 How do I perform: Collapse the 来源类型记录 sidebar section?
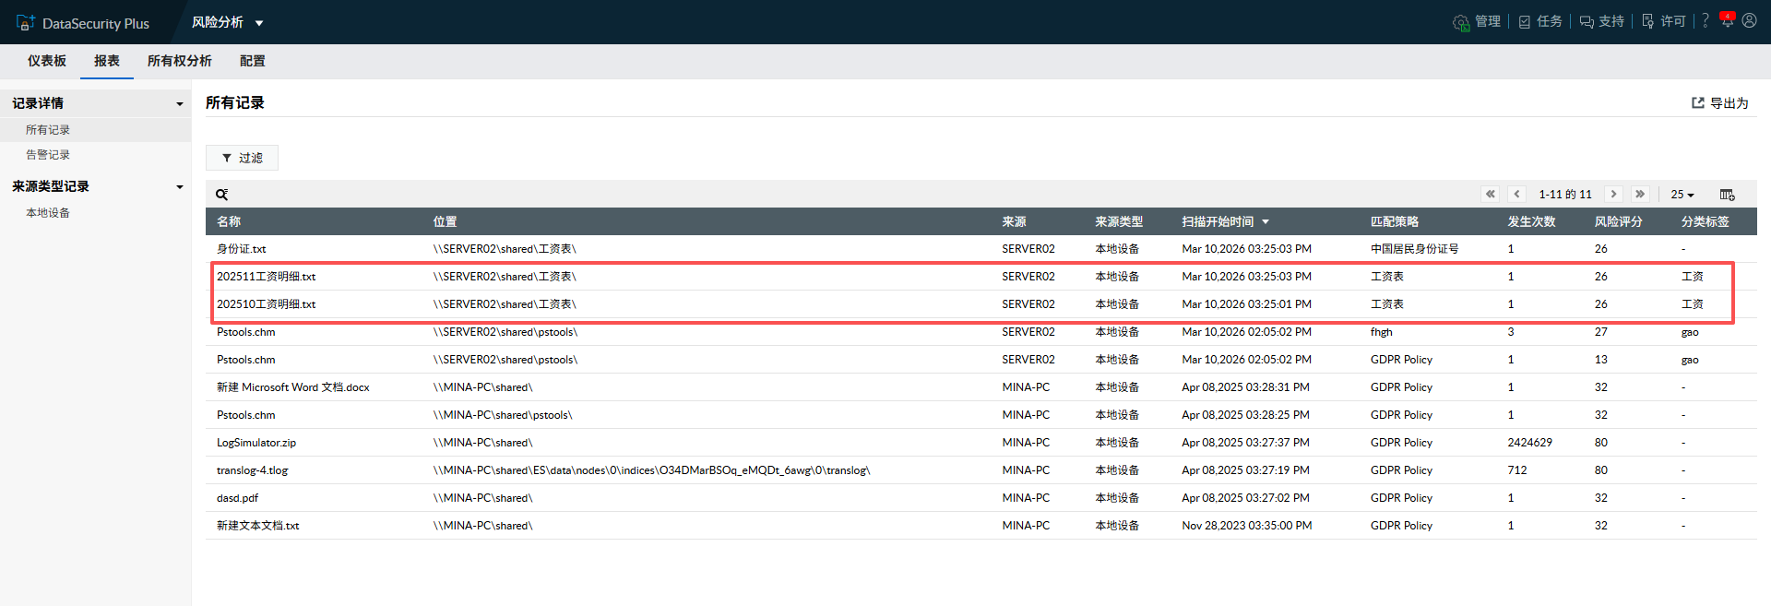(x=179, y=187)
